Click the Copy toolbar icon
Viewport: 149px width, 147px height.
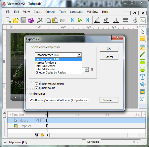pyautogui.click(x=48, y=20)
